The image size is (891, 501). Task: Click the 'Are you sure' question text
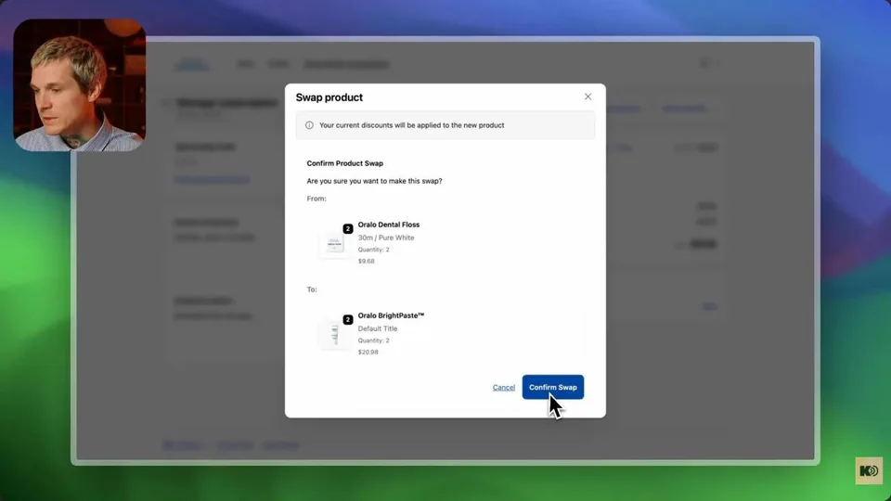click(374, 181)
